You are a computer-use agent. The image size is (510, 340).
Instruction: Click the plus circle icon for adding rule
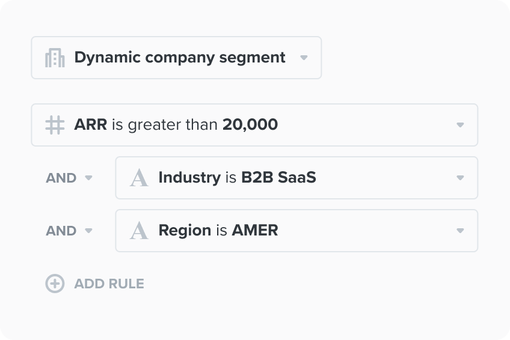point(55,284)
